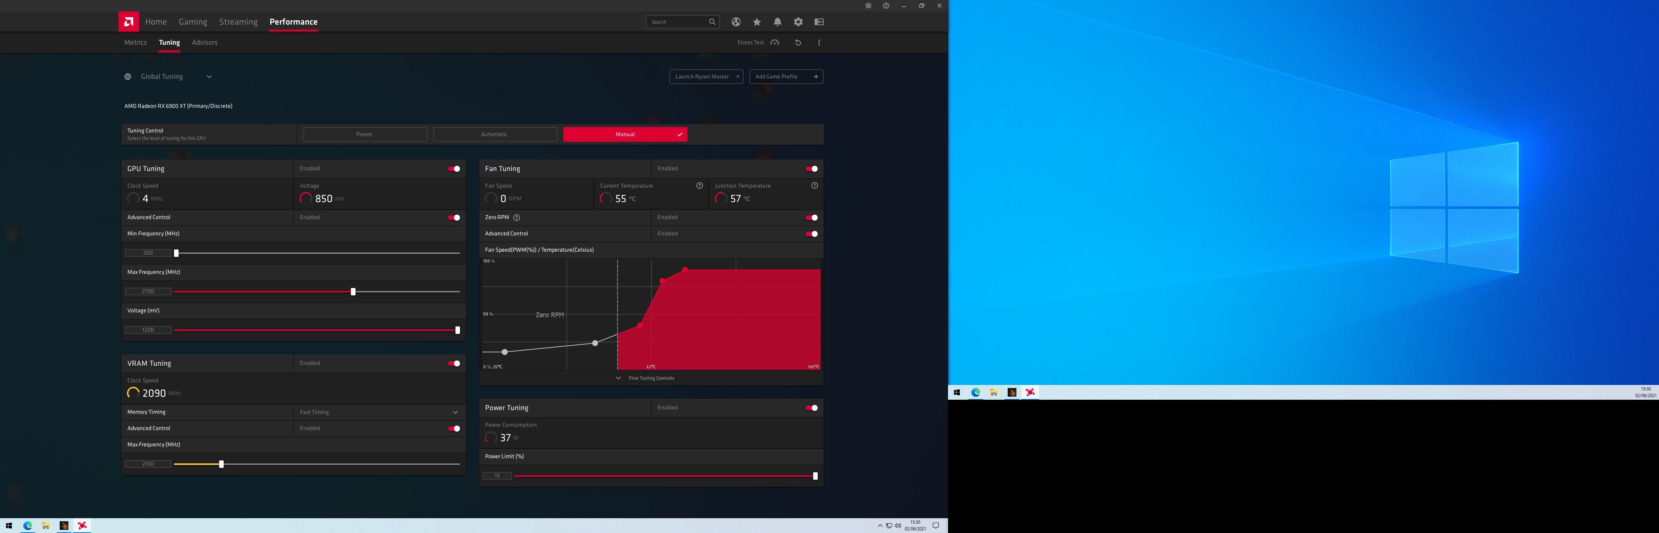Image resolution: width=1659 pixels, height=533 pixels.
Task: Go to the Home tab
Action: click(x=156, y=22)
